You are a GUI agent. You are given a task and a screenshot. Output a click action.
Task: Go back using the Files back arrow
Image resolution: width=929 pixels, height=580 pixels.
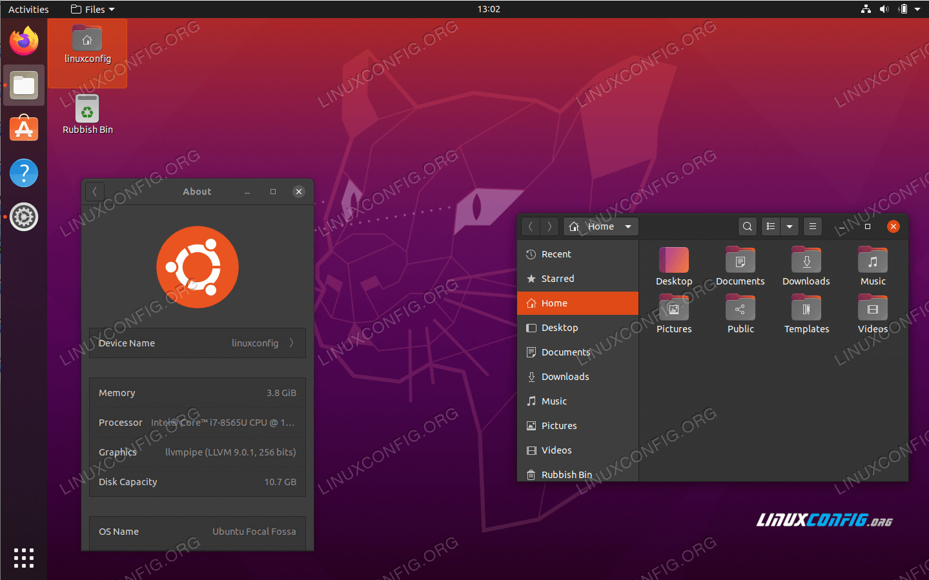coord(530,226)
